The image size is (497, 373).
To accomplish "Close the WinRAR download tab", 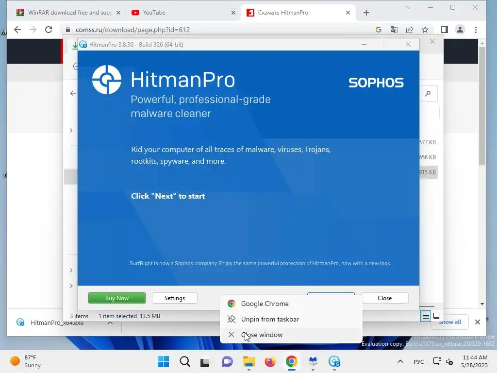I will (x=118, y=13).
